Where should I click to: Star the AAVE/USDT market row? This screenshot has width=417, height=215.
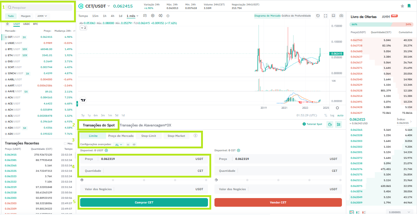(6, 91)
